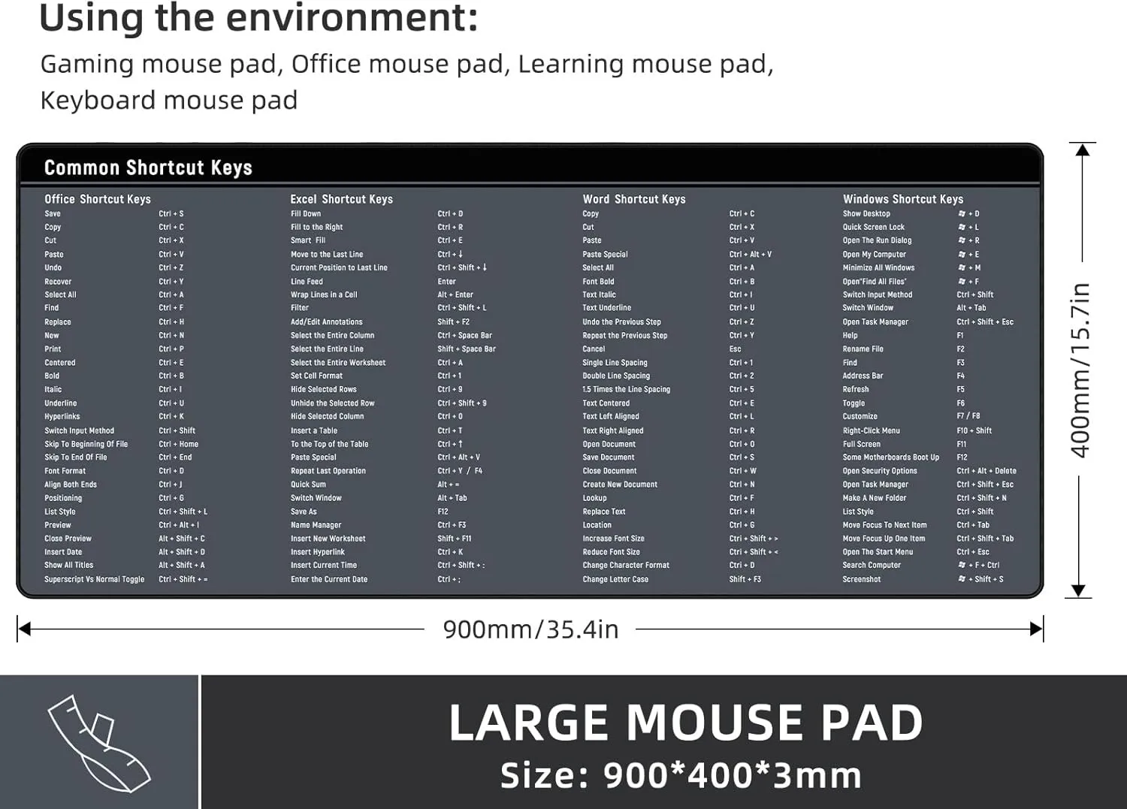The height and width of the screenshot is (809, 1127).
Task: Click the '900mm/35.4in' width label
Action: 531,629
